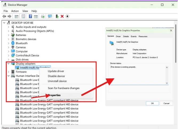Expand the ControlVault Device chevron

(9, 55)
